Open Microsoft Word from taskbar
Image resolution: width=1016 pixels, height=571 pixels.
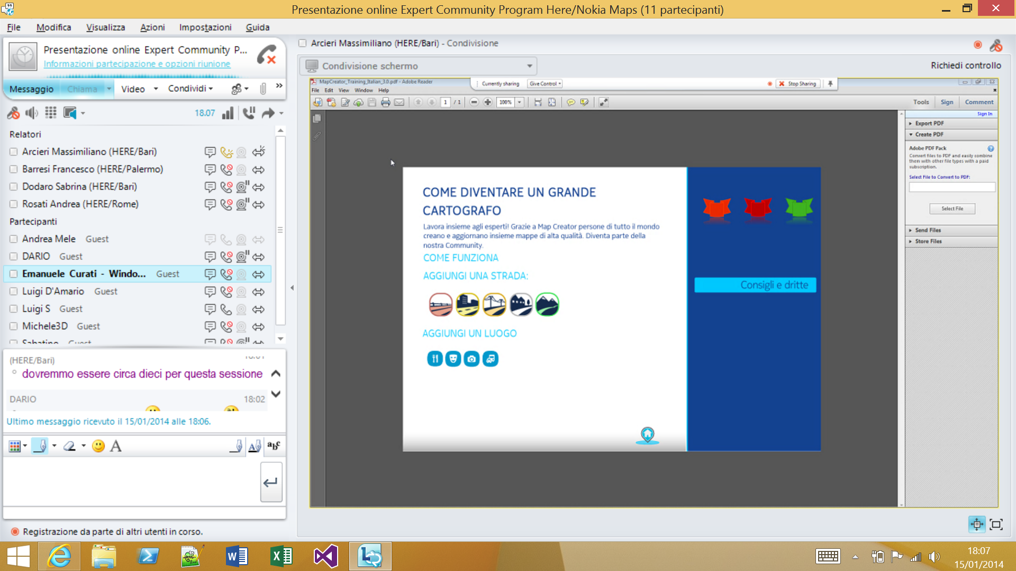pos(237,556)
